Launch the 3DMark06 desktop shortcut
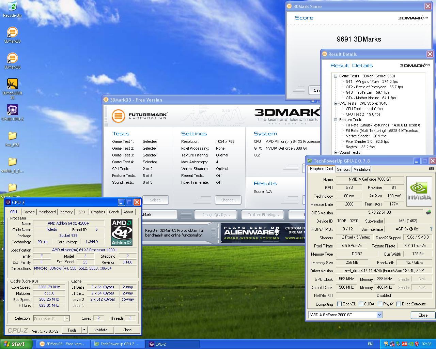 [x=12, y=61]
